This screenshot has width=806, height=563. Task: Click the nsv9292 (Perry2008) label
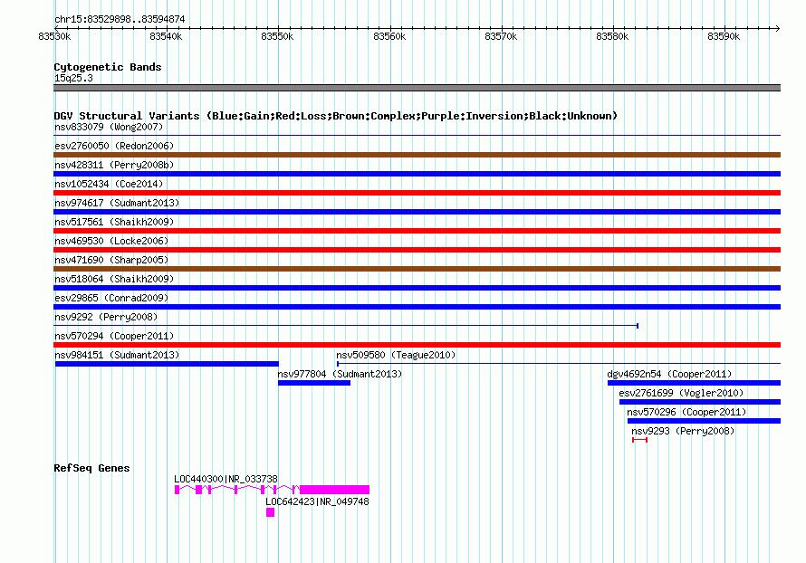(x=106, y=317)
